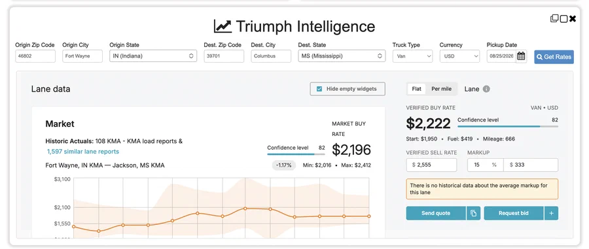Image resolution: width=589 pixels, height=249 pixels.
Task: Click the peak data point on the chart line
Action: pyautogui.click(x=245, y=208)
